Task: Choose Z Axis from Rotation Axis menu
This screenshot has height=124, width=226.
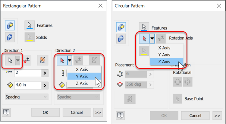Action: [x=164, y=62]
